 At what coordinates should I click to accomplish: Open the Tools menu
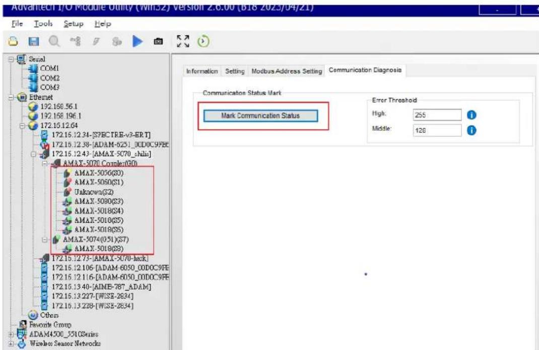(x=43, y=24)
